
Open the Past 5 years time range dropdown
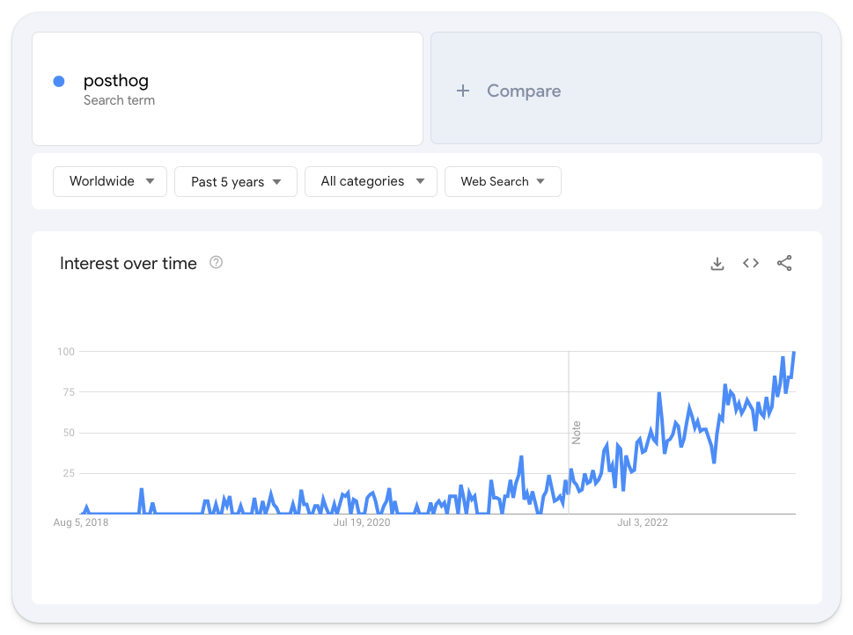(x=235, y=181)
